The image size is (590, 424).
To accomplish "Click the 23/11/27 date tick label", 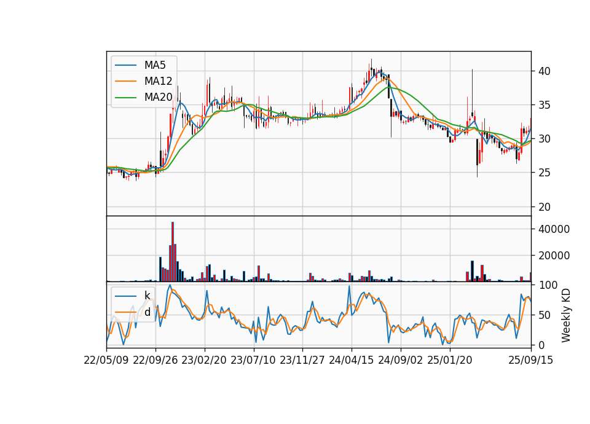I will coord(302,360).
